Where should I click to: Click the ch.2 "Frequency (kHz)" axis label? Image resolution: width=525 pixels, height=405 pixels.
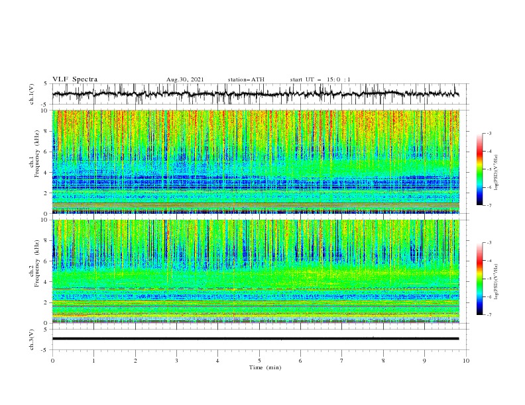[x=37, y=263]
